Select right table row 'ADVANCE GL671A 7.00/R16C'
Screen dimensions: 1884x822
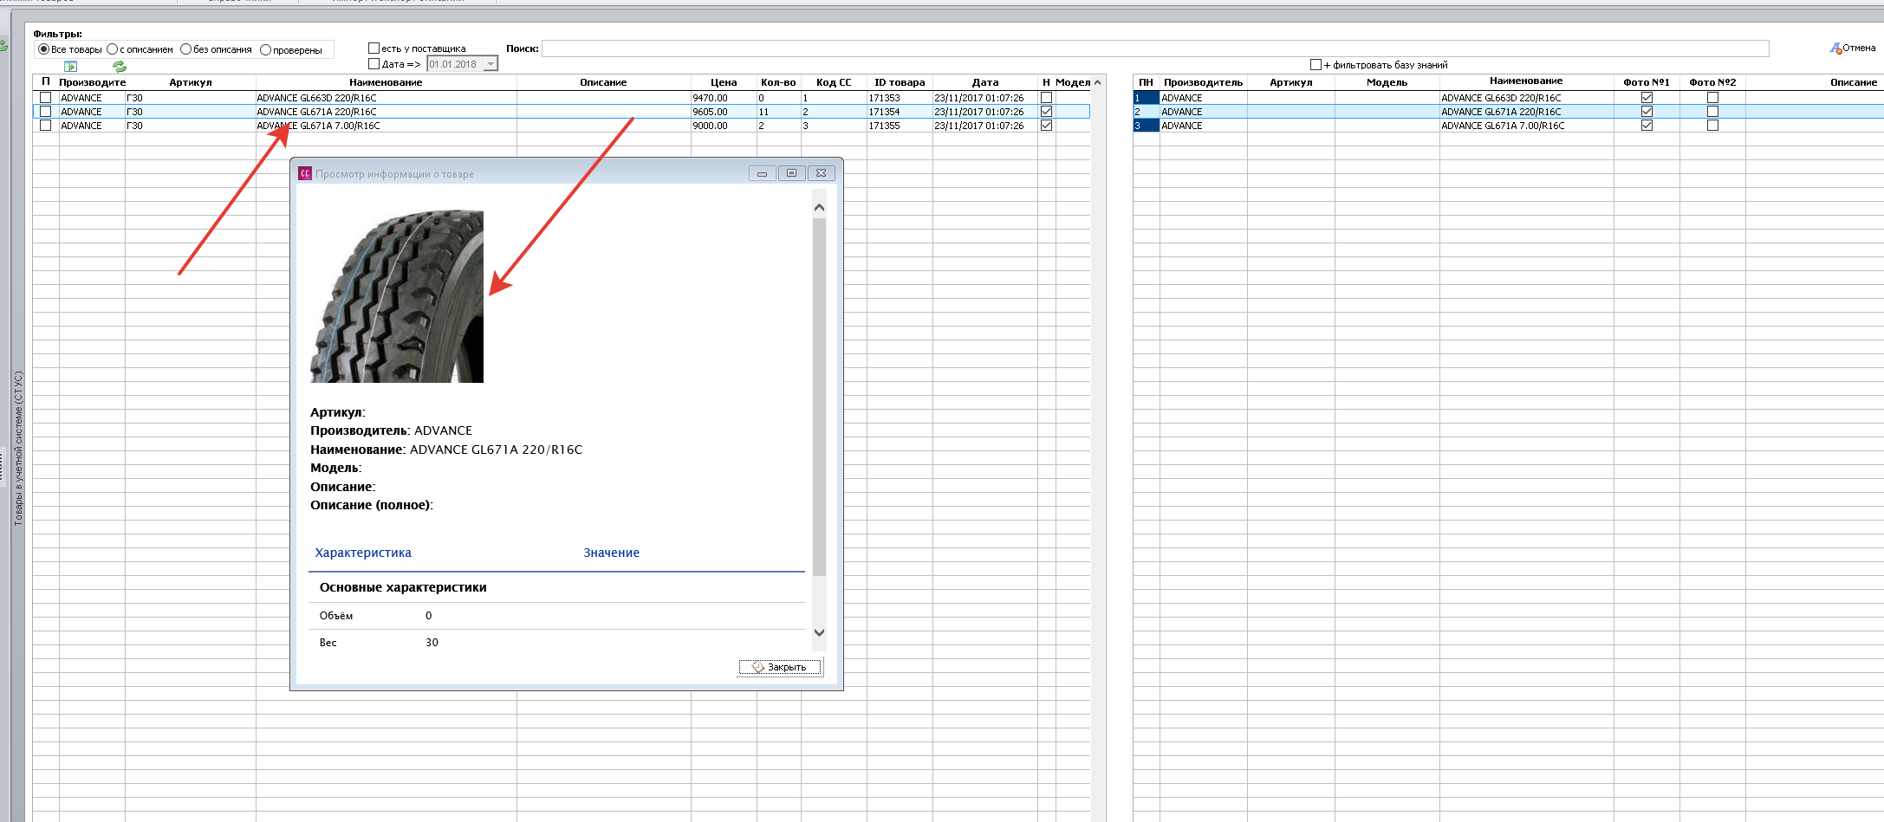(x=1508, y=126)
